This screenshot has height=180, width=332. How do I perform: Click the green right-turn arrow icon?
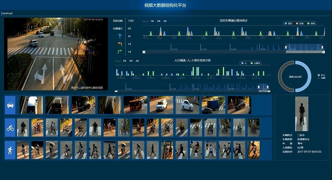point(120,51)
